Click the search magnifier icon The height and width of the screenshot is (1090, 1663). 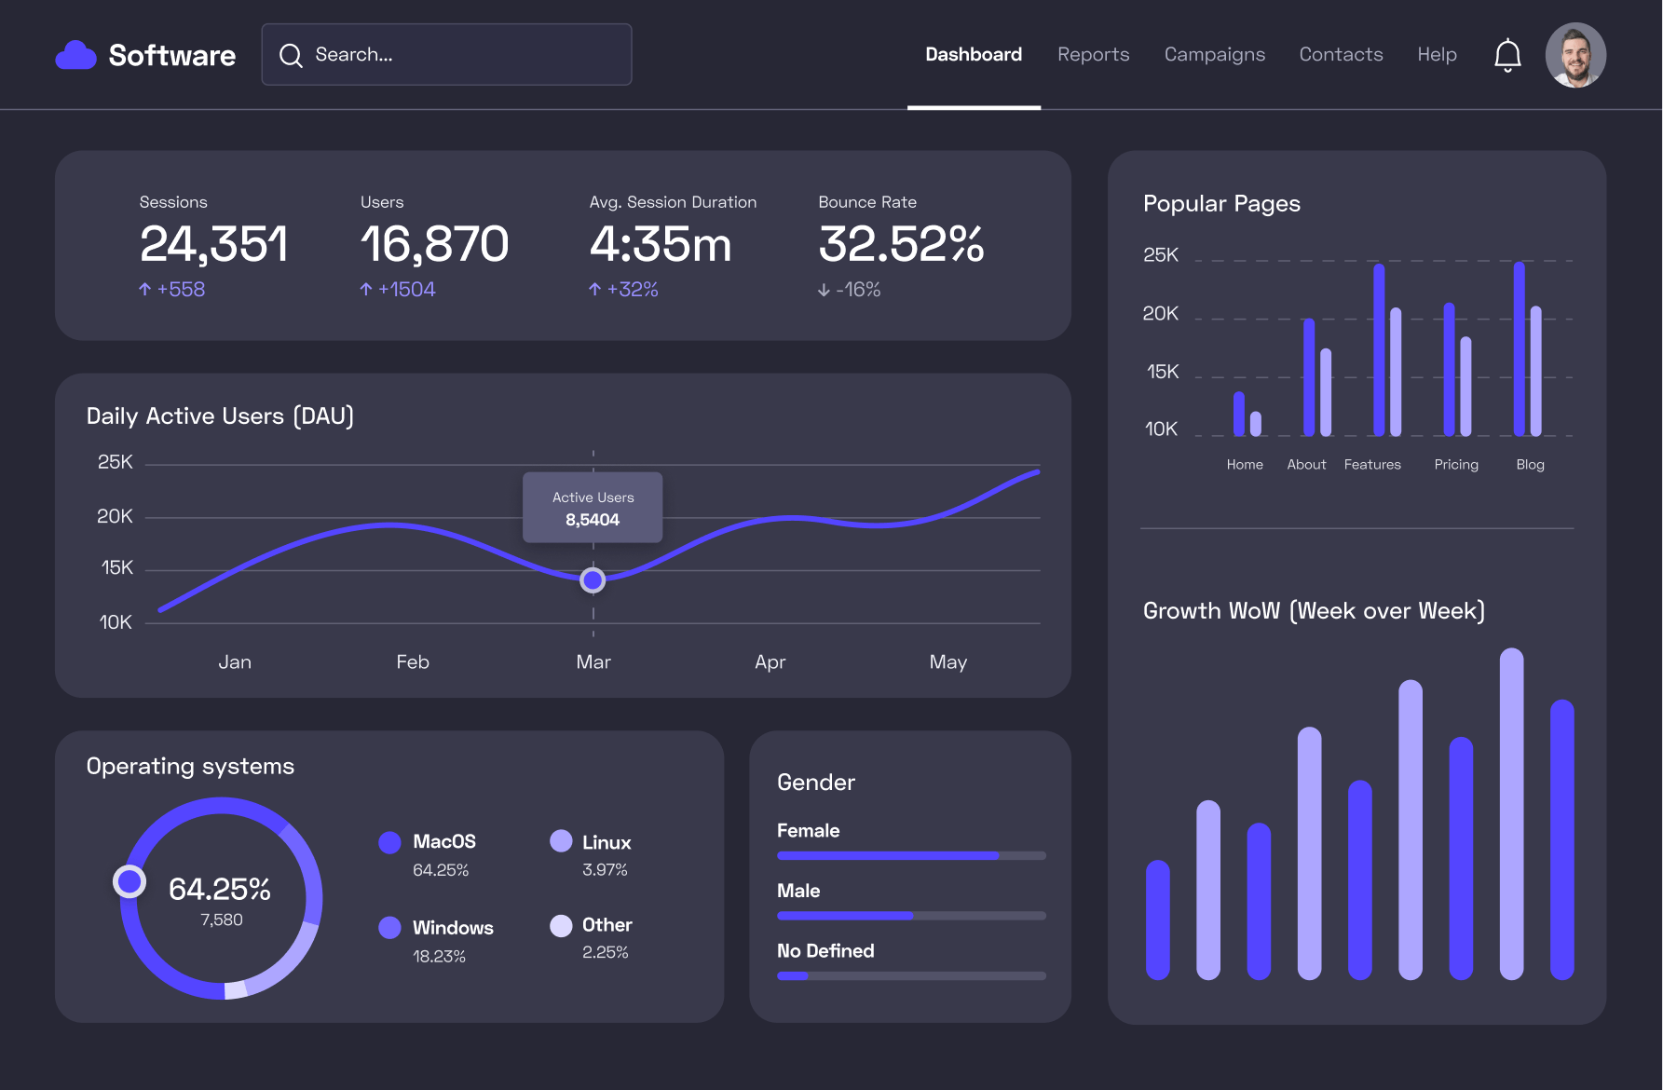tap(291, 55)
